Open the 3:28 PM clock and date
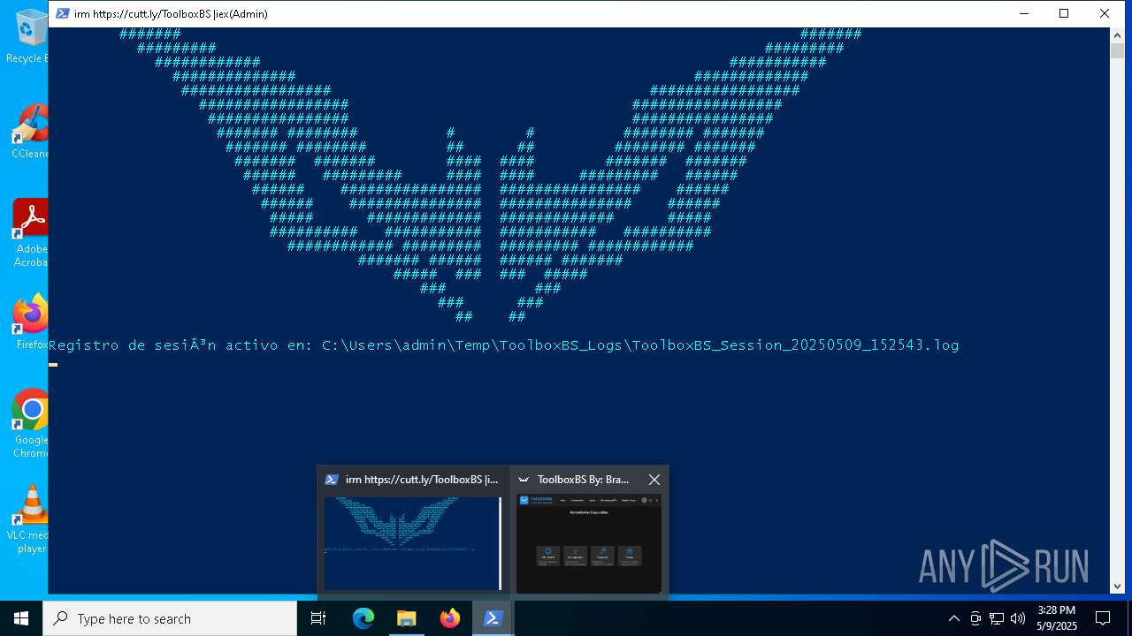The height and width of the screenshot is (636, 1132). 1056,618
